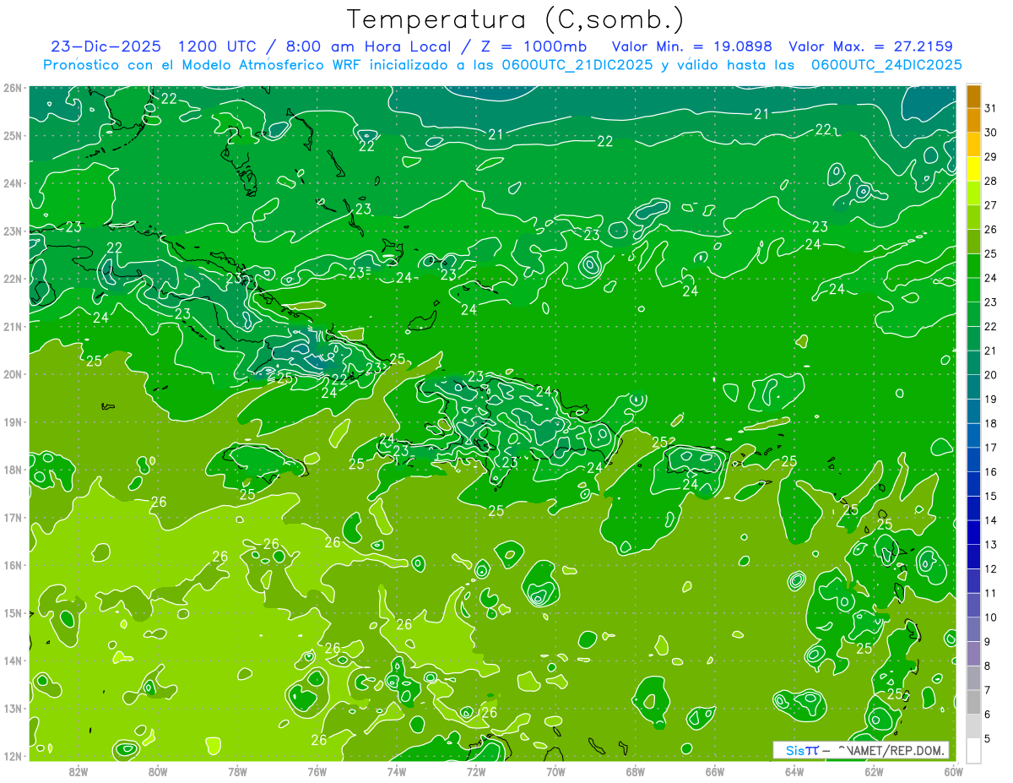Viewport: 1013px width, 783px height.
Task: Click the '80W' longitude label
Action: 158,771
